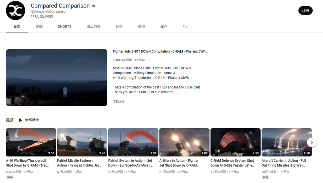This screenshot has width=323, height=183.
Task: Click the 60万次观看 · 2周前 metadata
Action: tap(69, 172)
